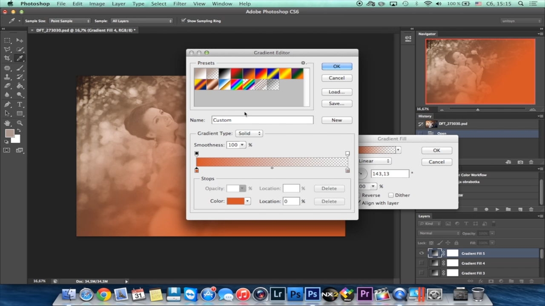Select the Rectangle shape tool

pos(20,113)
